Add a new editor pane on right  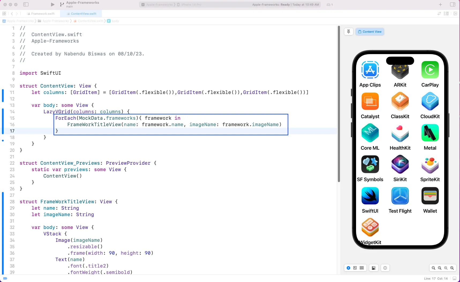pyautogui.click(x=455, y=14)
